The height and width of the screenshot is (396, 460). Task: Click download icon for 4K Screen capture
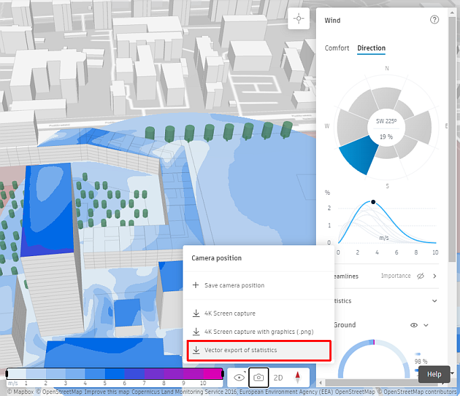coord(196,314)
